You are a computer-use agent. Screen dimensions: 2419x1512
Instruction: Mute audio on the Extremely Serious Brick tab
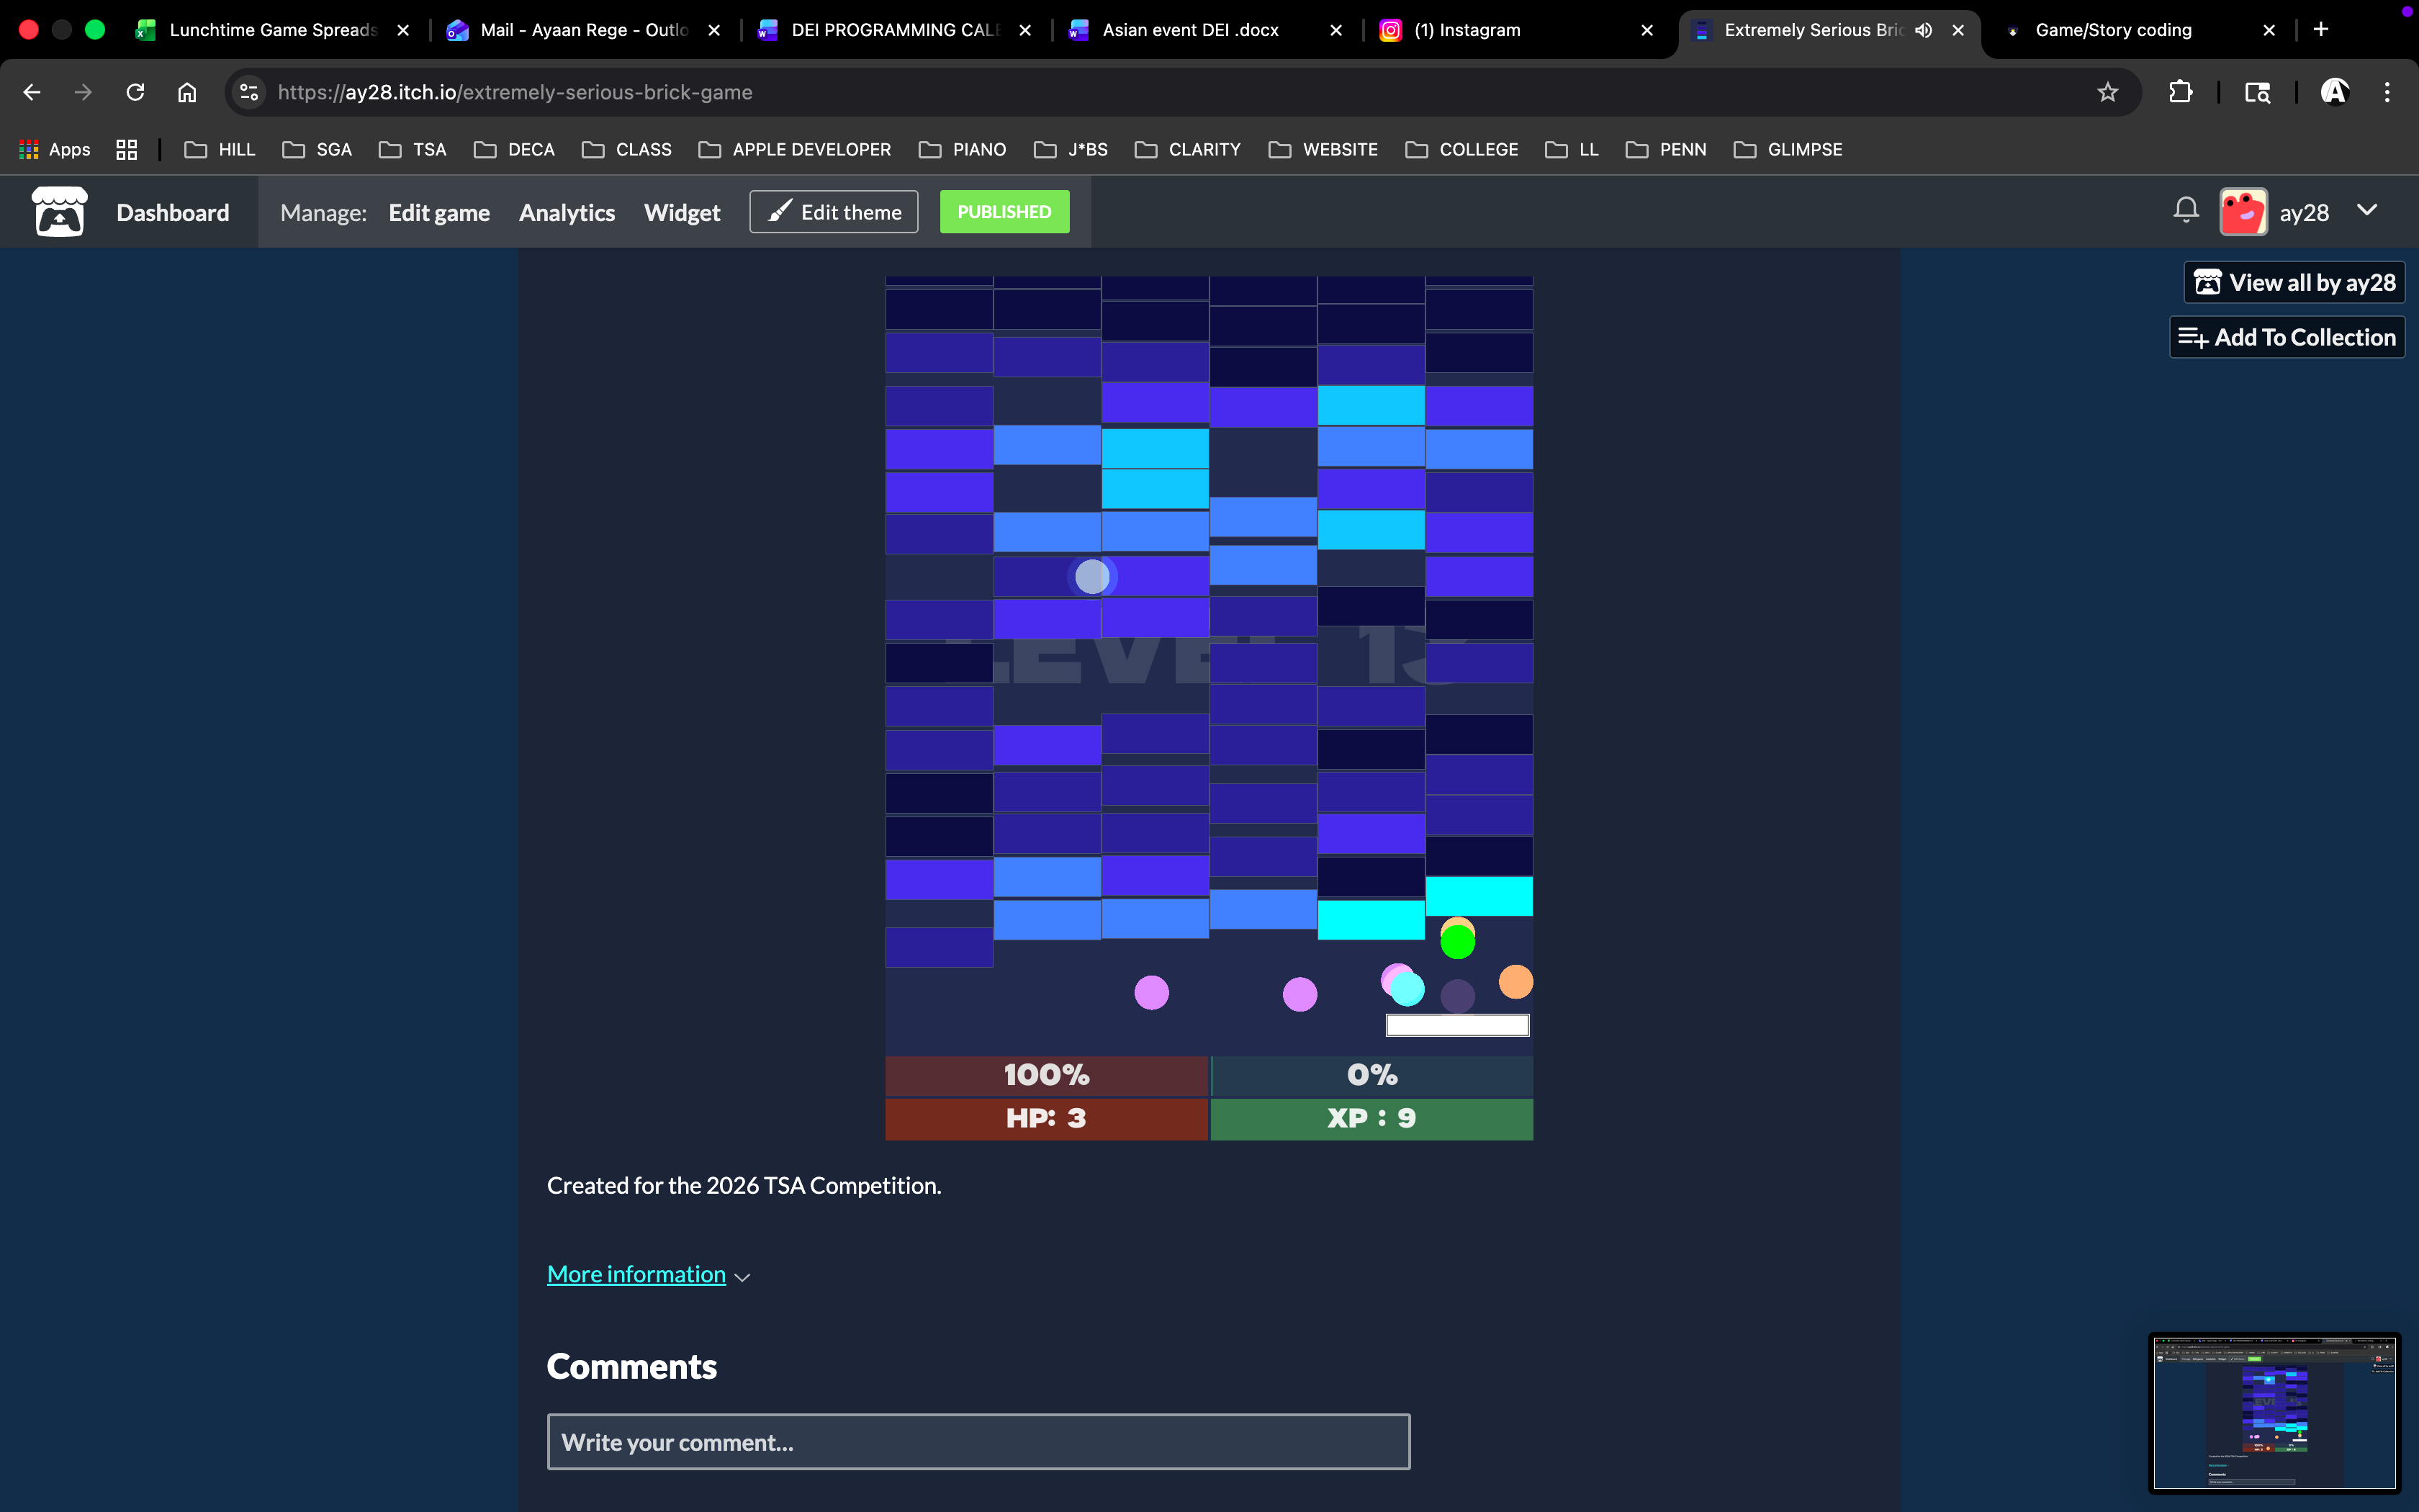(1923, 30)
